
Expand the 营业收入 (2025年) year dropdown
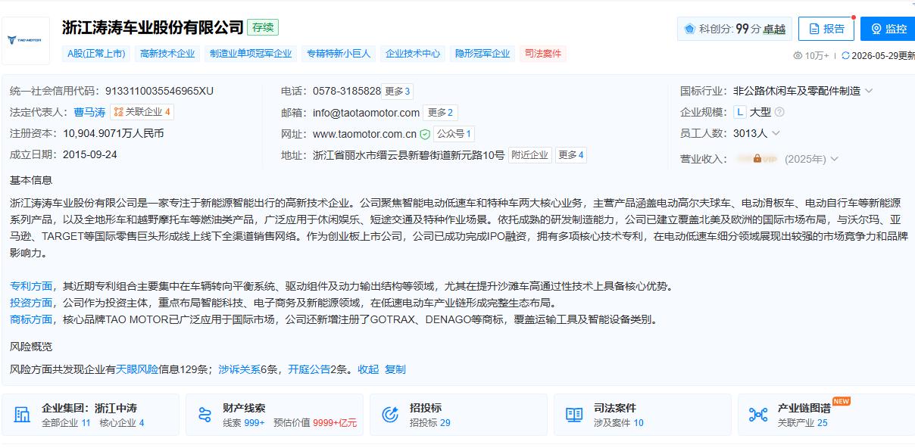[835, 159]
